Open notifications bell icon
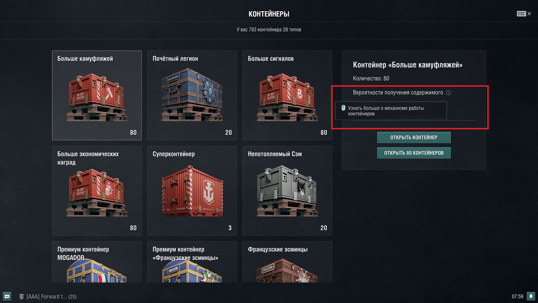 531,296
